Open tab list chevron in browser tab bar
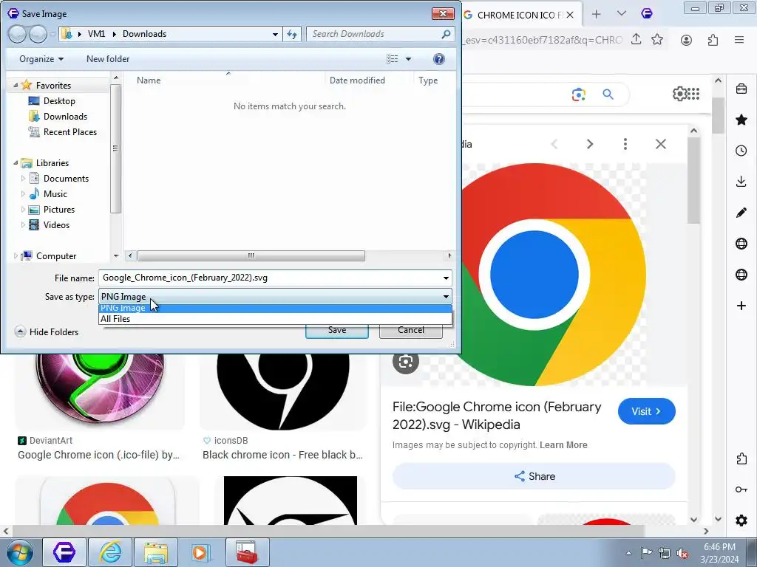This screenshot has width=757, height=567. (x=621, y=14)
